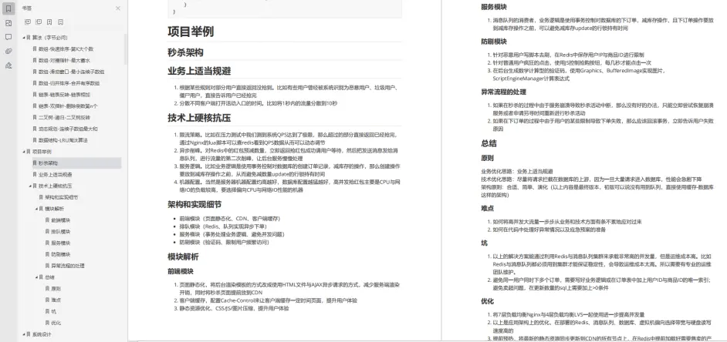This screenshot has height=342, width=727.
Task: Click the 秒杀架构 heading on the left page
Action: point(185,52)
